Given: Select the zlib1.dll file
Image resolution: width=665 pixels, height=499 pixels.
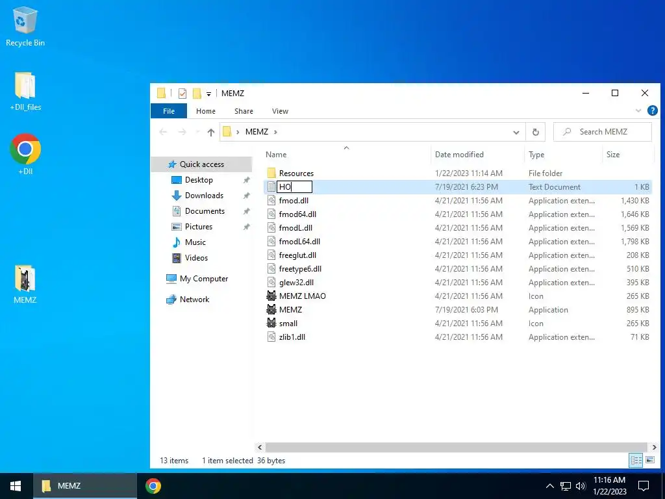Looking at the screenshot, I should tap(292, 337).
